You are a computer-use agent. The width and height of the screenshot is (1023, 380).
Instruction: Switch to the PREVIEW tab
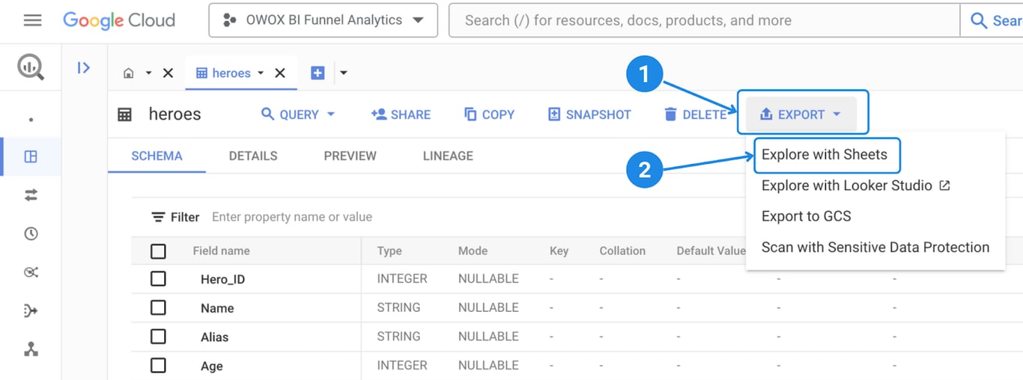350,156
